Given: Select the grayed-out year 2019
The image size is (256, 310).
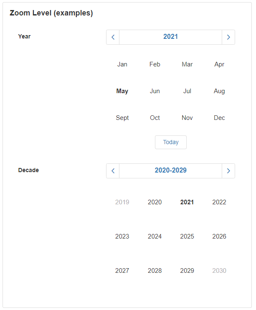Looking at the screenshot, I should 122,202.
